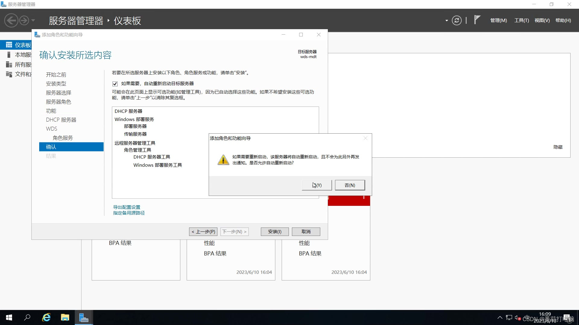The width and height of the screenshot is (579, 325).
Task: Click the forward navigation arrow in Server Manager
Action: (24, 20)
